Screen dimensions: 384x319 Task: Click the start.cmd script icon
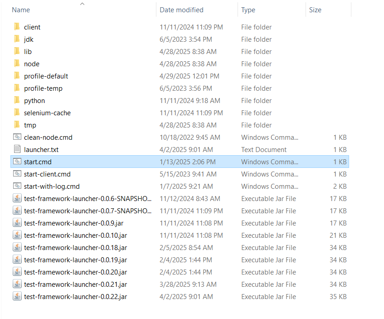[17, 162]
